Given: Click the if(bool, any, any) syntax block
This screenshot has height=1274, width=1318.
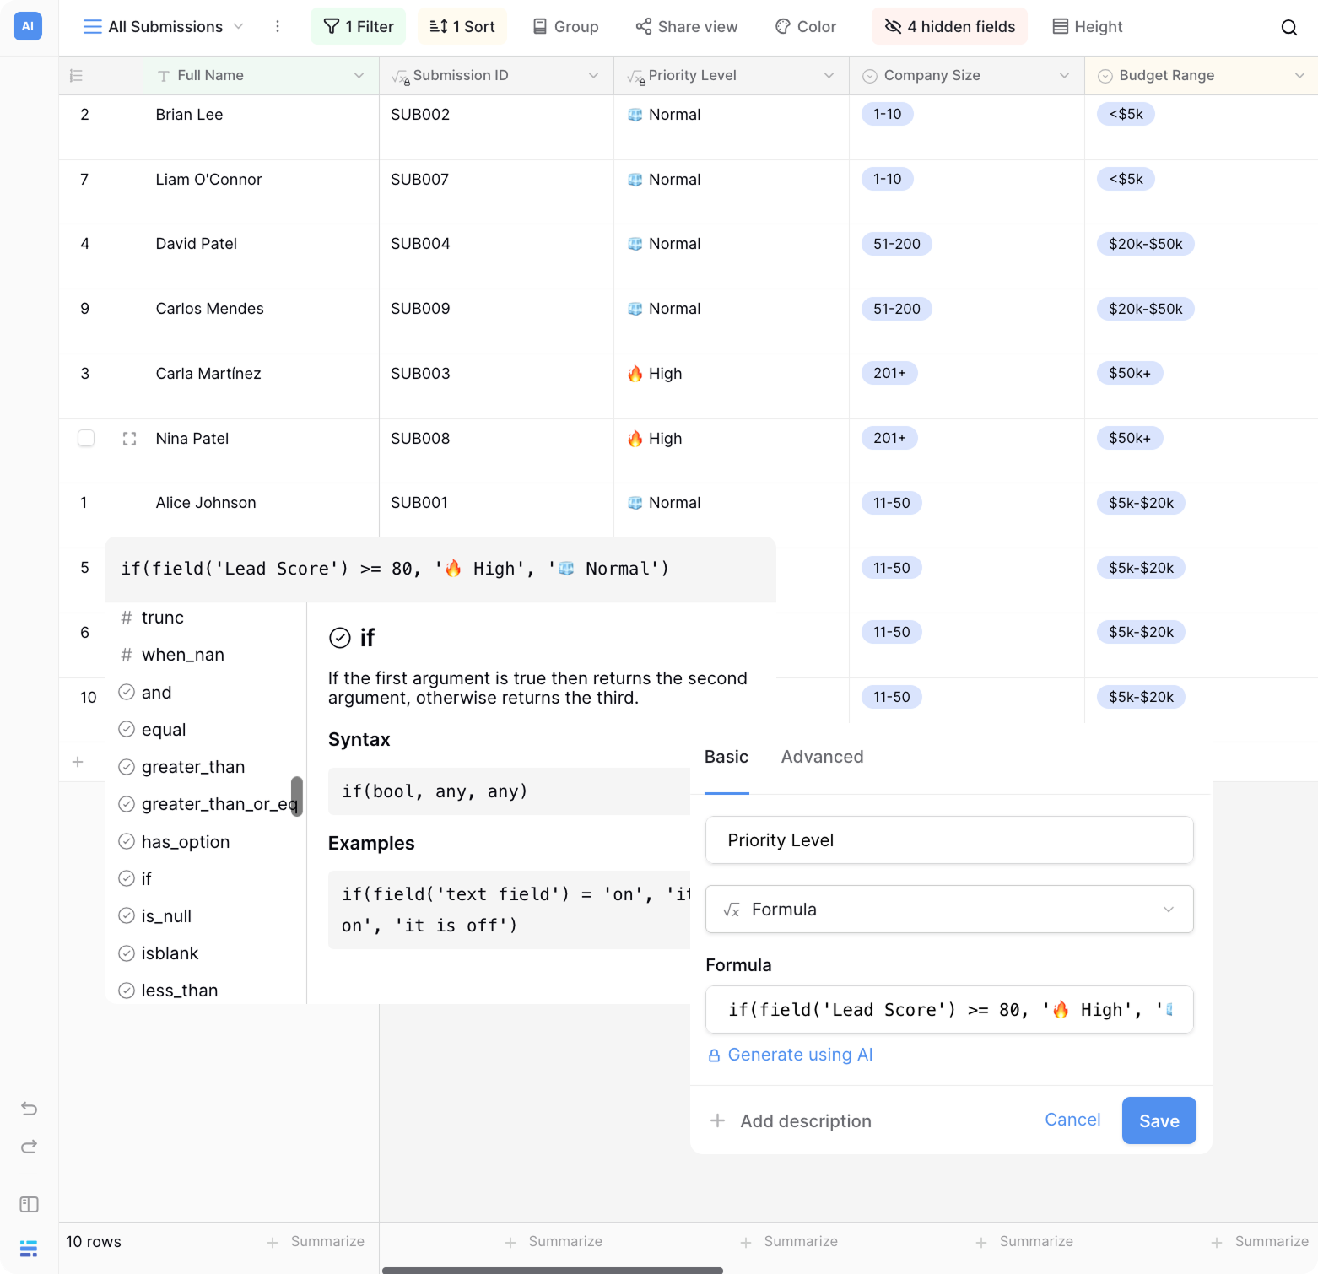Looking at the screenshot, I should pyautogui.click(x=509, y=791).
